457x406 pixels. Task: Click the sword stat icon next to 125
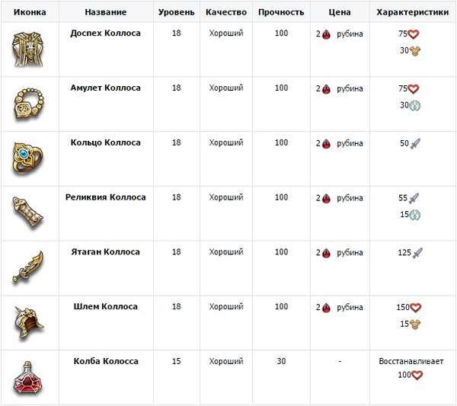coord(417,253)
